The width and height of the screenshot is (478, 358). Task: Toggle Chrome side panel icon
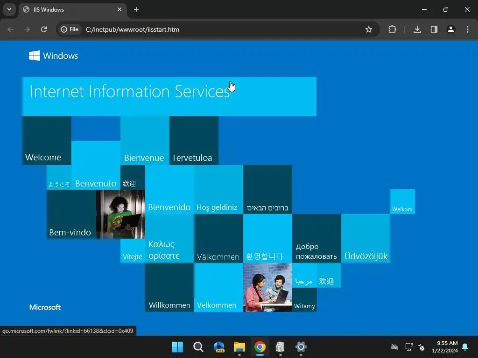(x=434, y=29)
